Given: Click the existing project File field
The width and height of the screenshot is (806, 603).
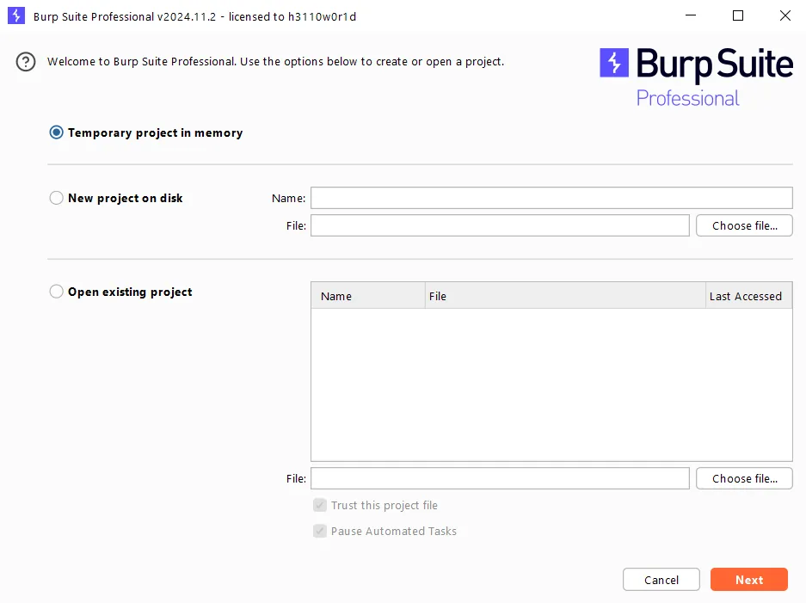Looking at the screenshot, I should pyautogui.click(x=500, y=478).
